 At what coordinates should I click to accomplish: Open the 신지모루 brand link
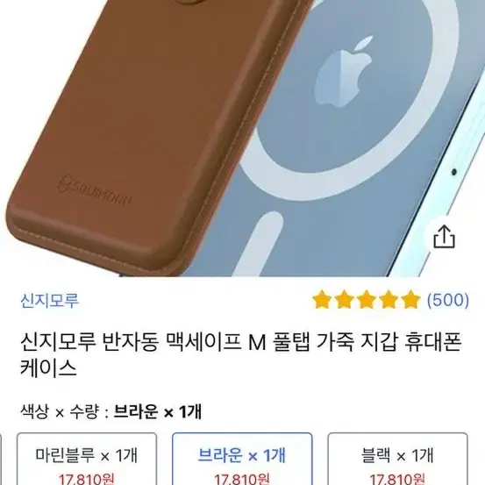point(49,300)
